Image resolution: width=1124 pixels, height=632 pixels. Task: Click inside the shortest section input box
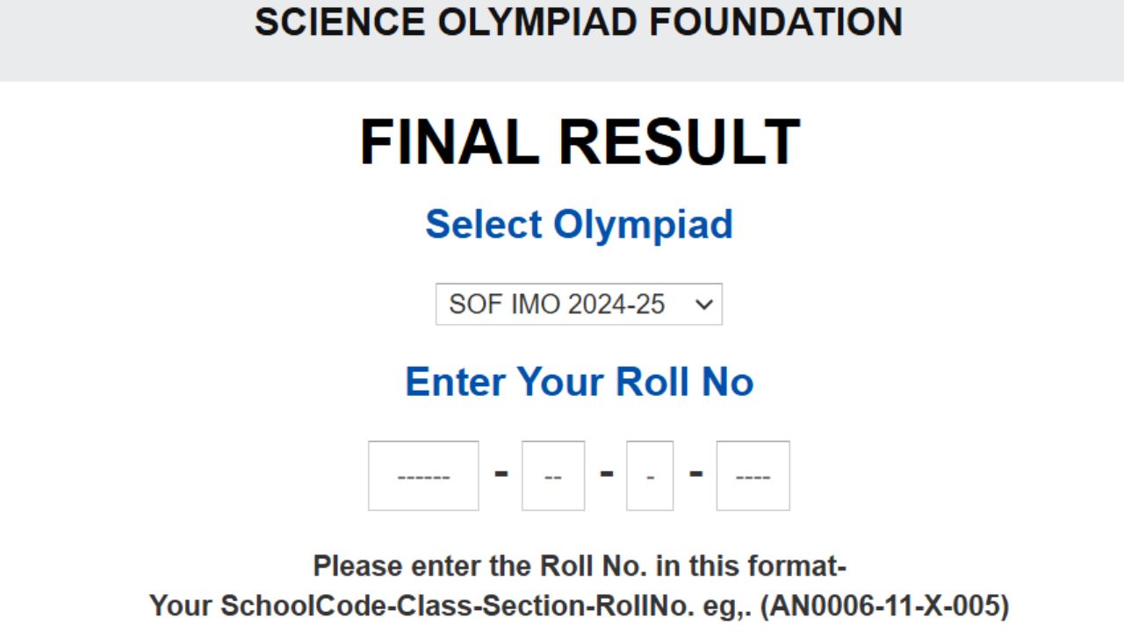[x=649, y=475]
